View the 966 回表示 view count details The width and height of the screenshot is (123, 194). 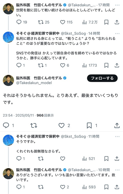point(45,116)
